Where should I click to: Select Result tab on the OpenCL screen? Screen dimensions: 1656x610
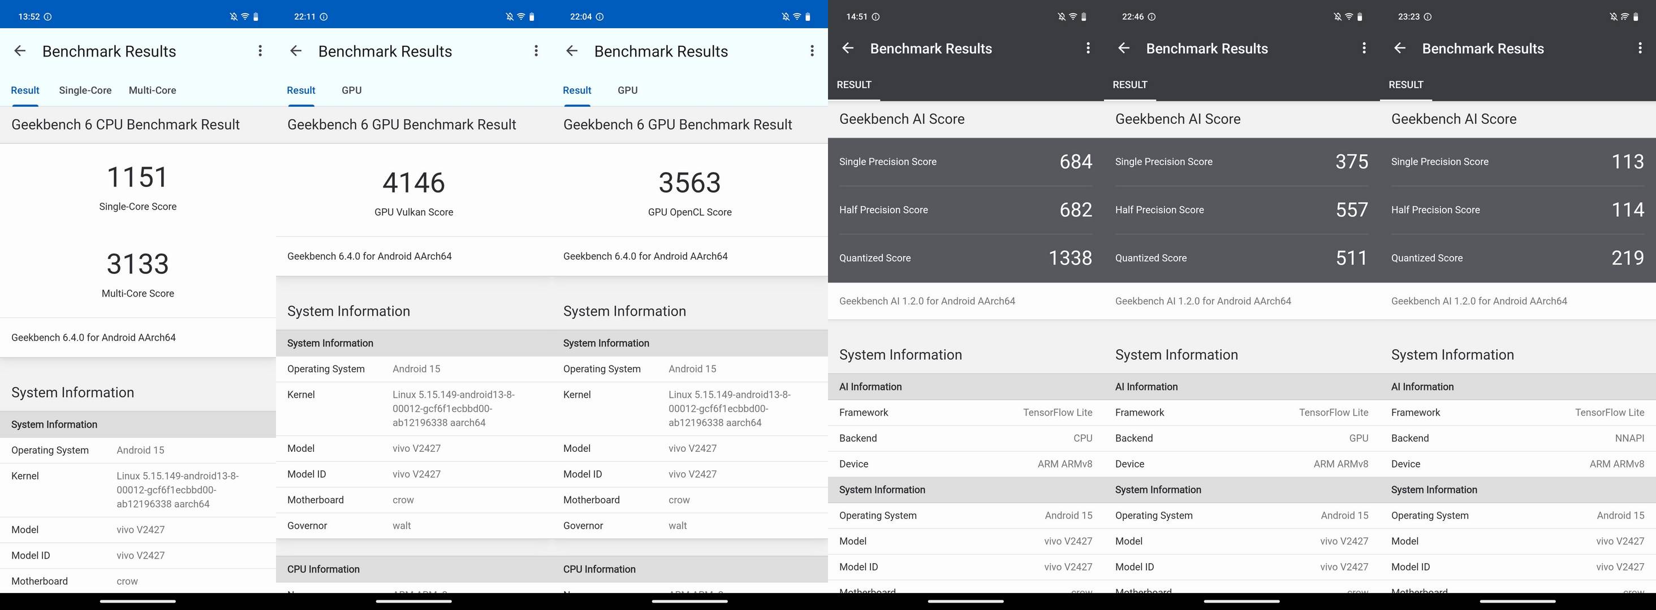(577, 90)
